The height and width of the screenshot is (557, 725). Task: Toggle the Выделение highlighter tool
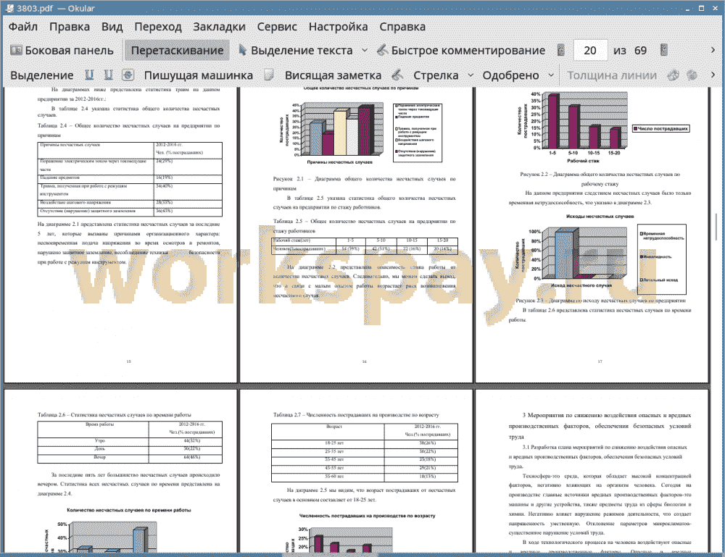(x=41, y=75)
